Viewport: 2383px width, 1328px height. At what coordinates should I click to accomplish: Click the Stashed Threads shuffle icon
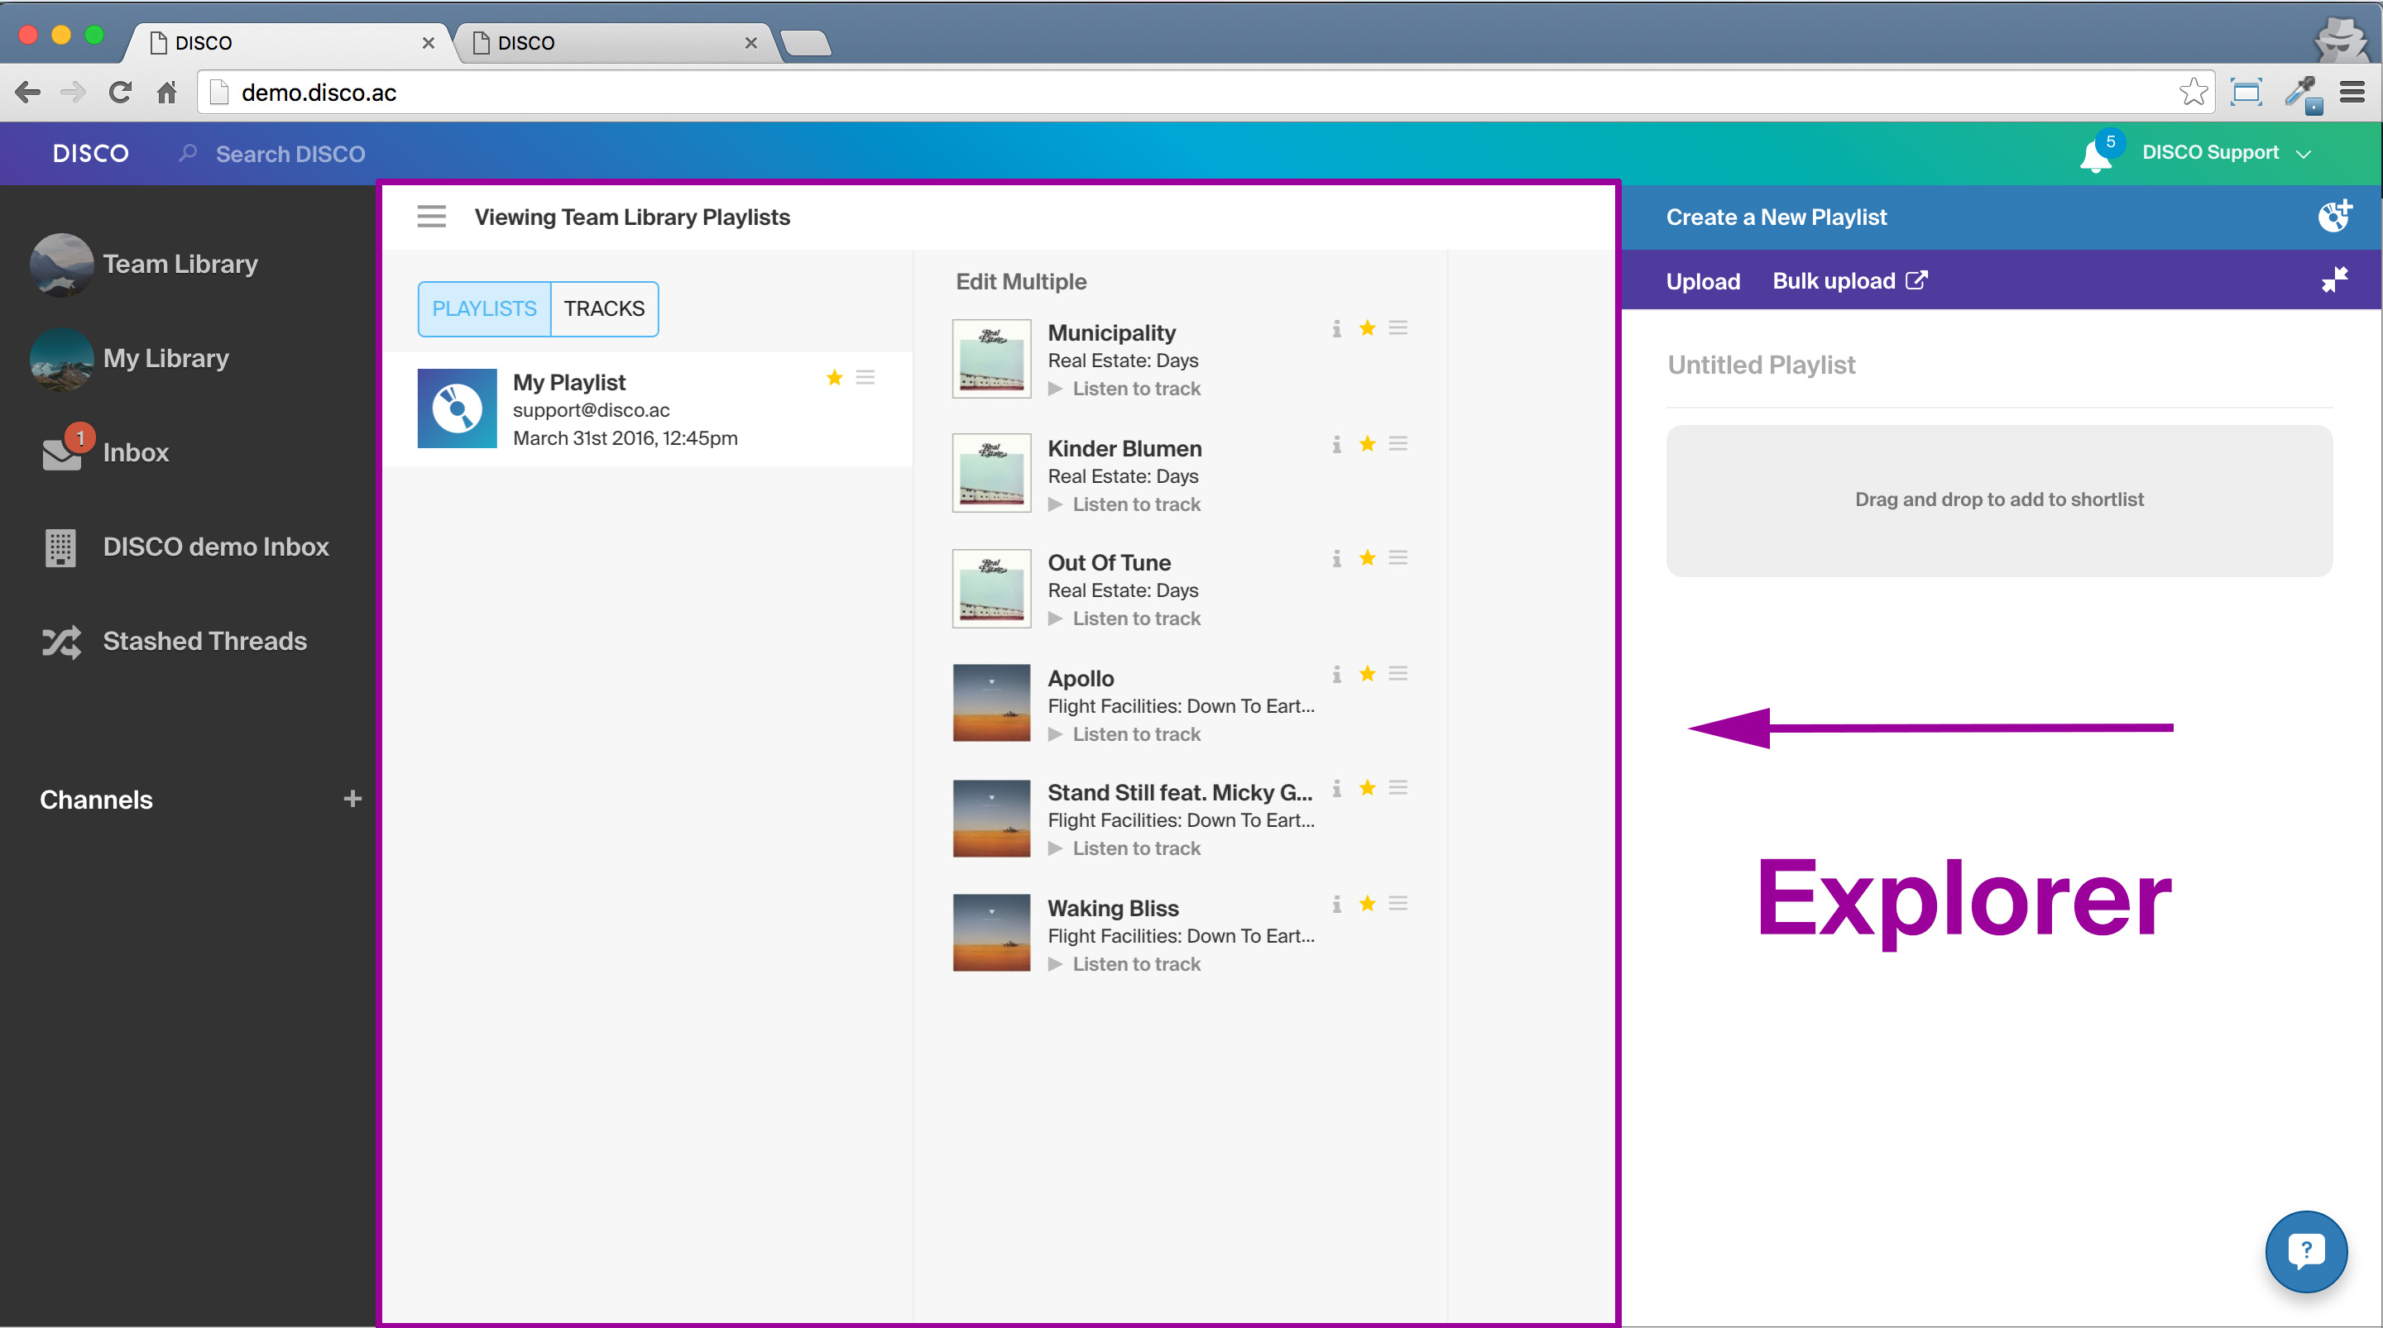[x=61, y=642]
